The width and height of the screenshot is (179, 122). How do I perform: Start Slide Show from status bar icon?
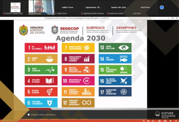[x=176, y=121]
